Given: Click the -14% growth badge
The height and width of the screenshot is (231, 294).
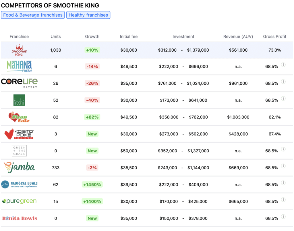Looking at the screenshot, I should 92,67.
